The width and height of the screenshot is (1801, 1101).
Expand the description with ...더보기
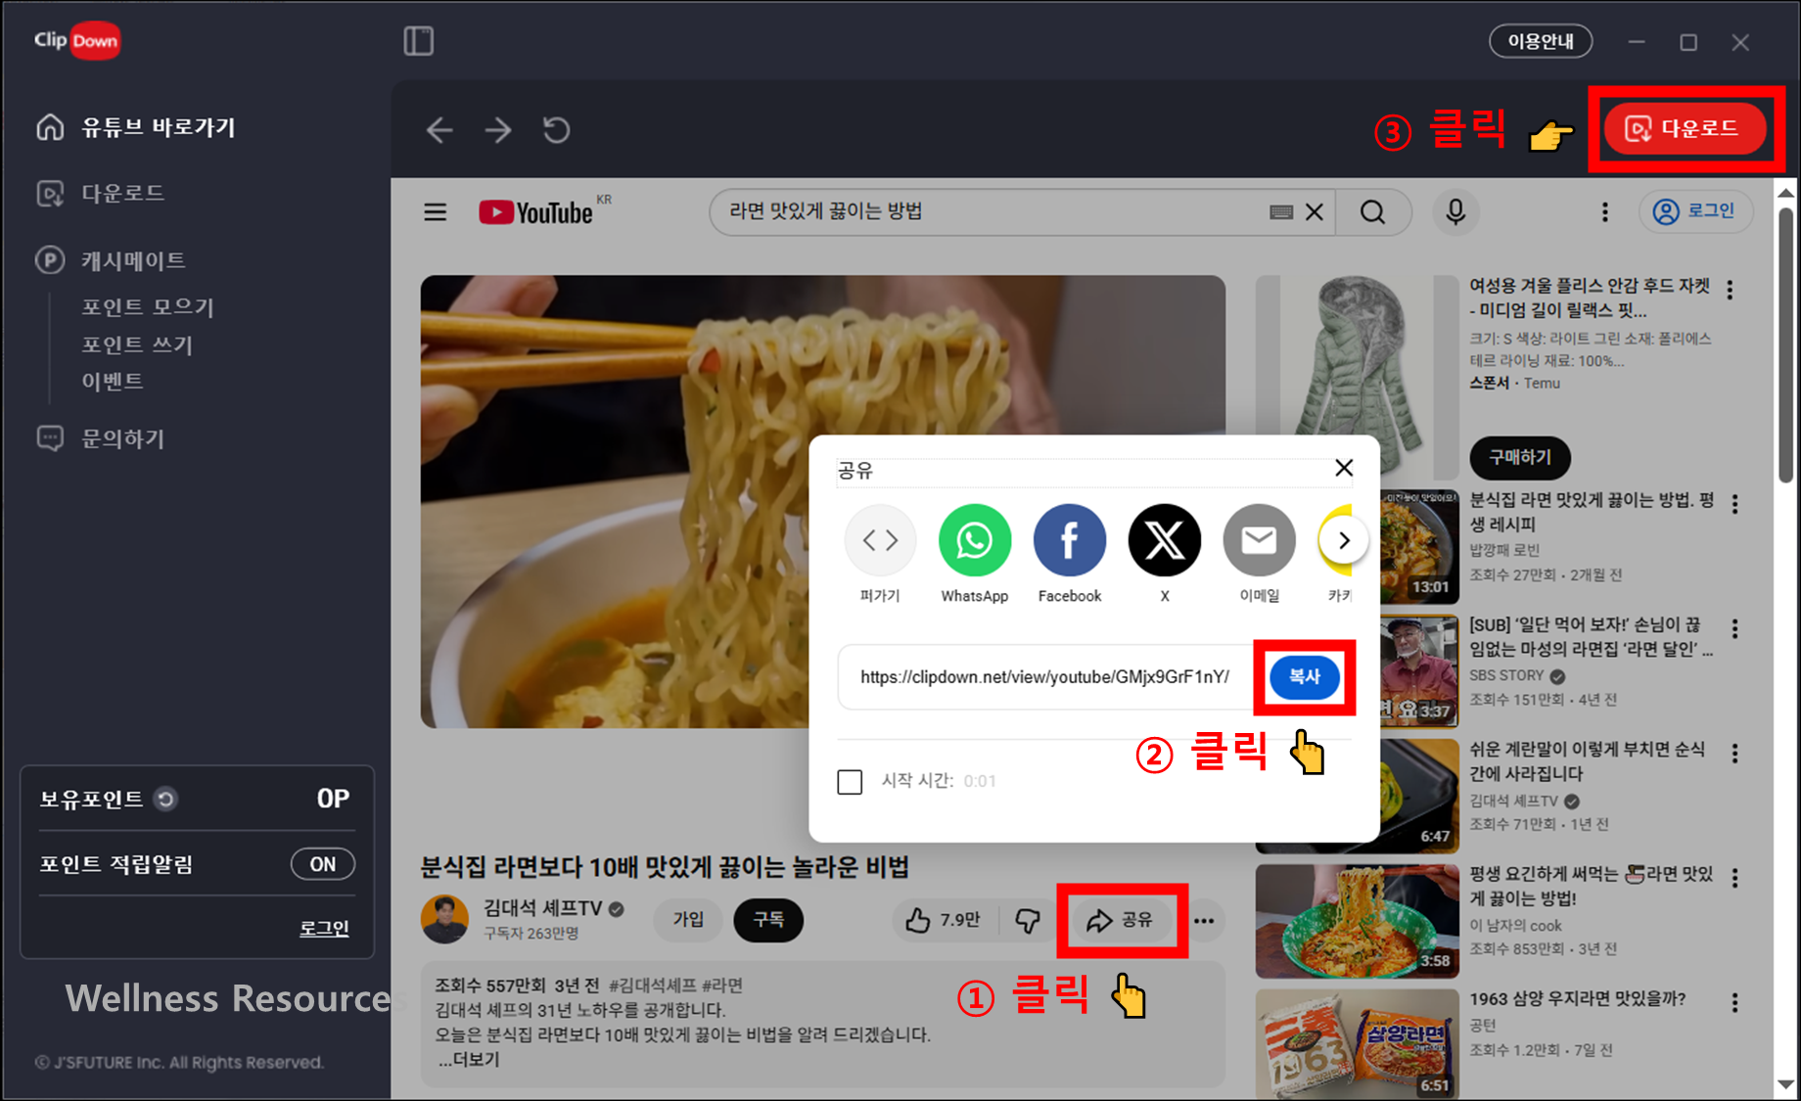(470, 1059)
